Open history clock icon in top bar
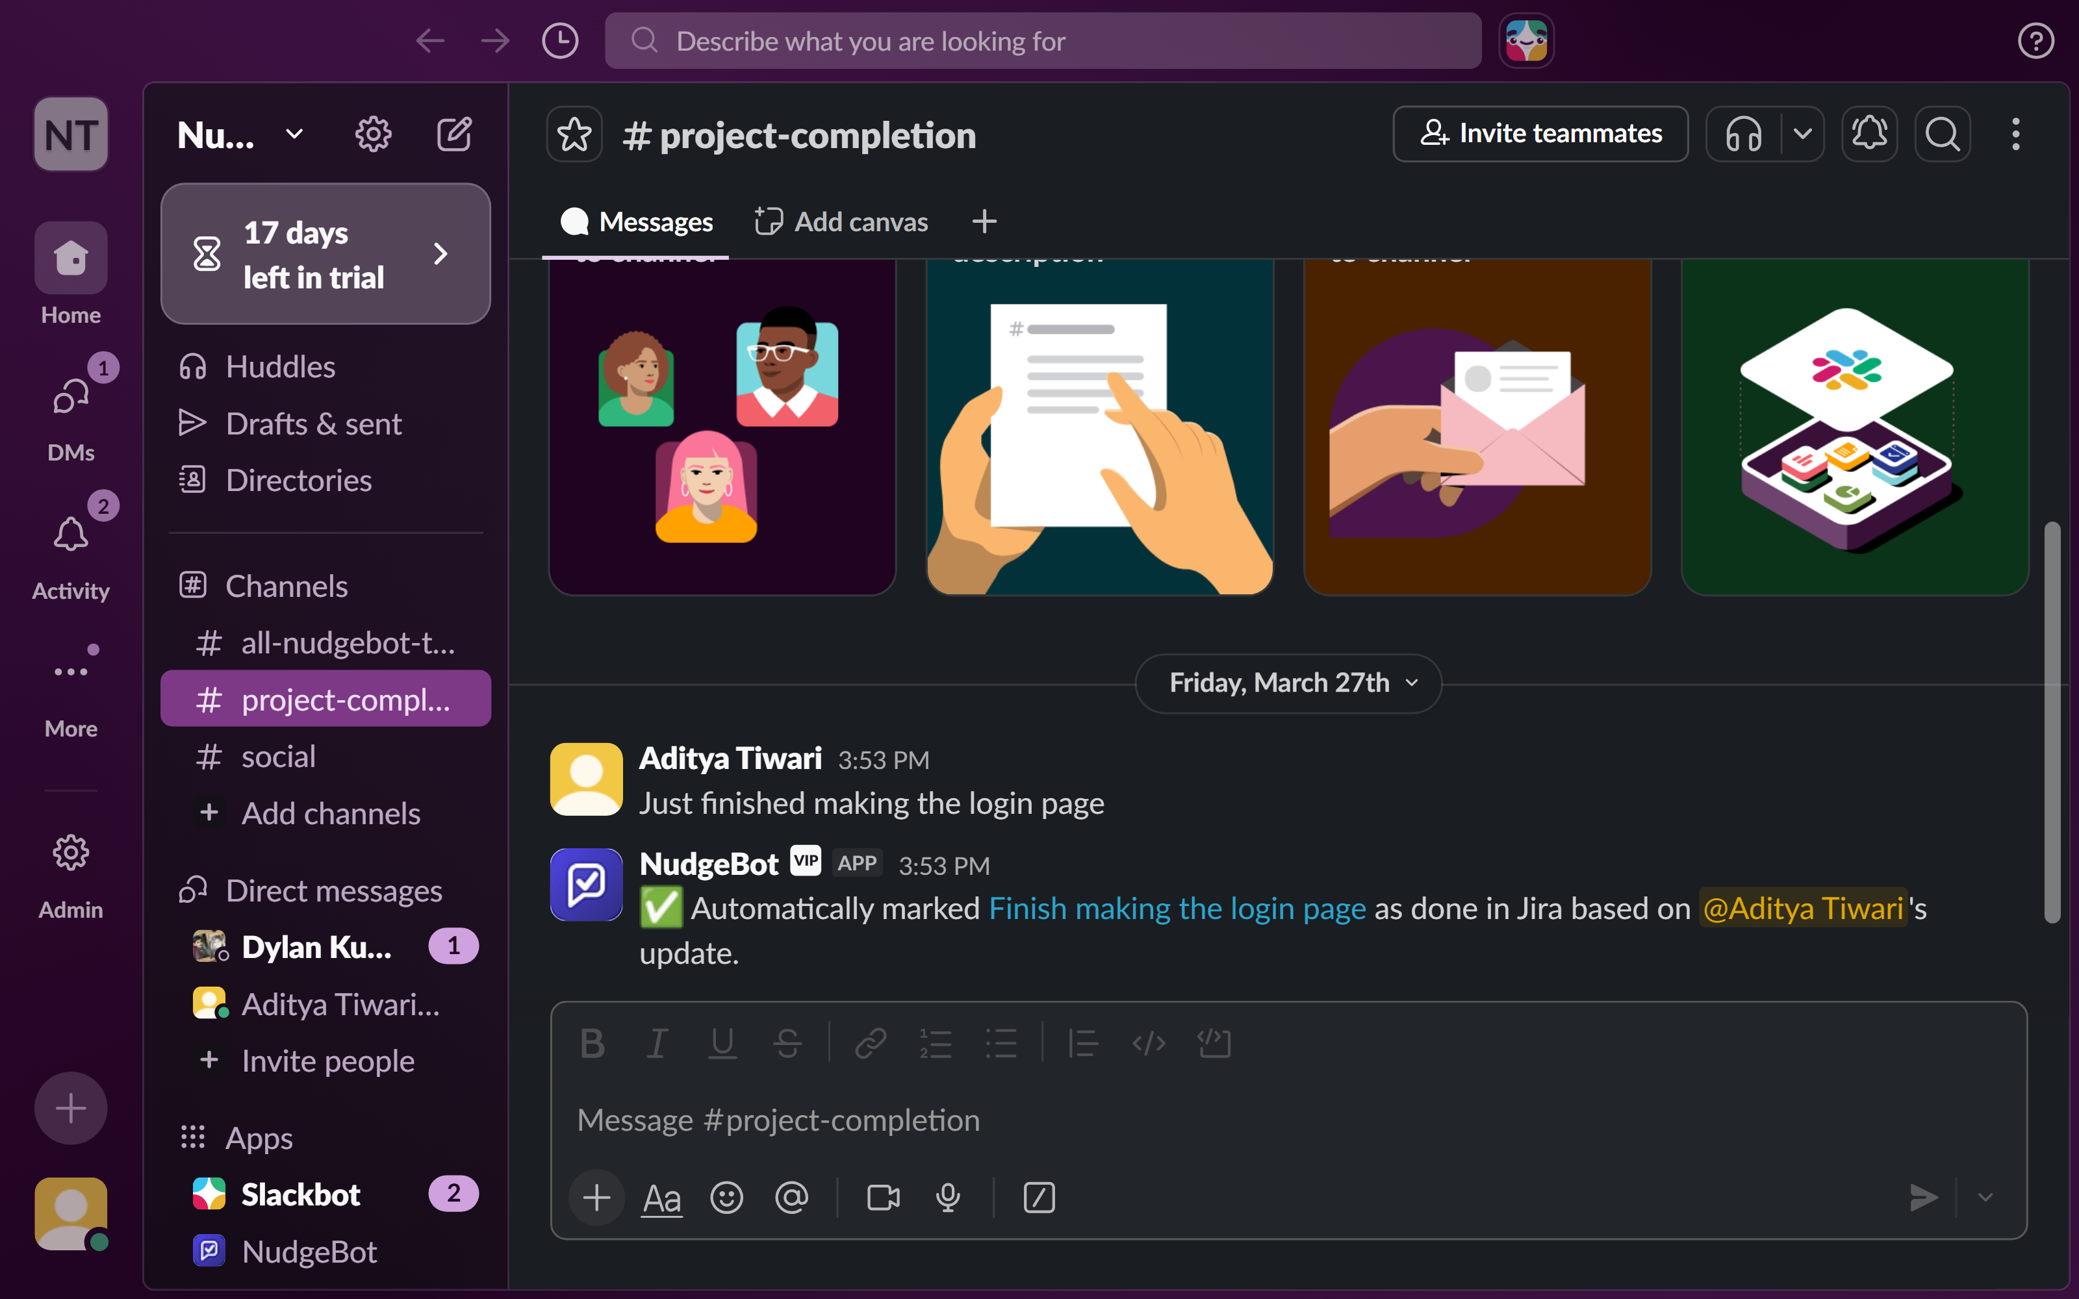Screen dimensions: 2079x1299 560,40
